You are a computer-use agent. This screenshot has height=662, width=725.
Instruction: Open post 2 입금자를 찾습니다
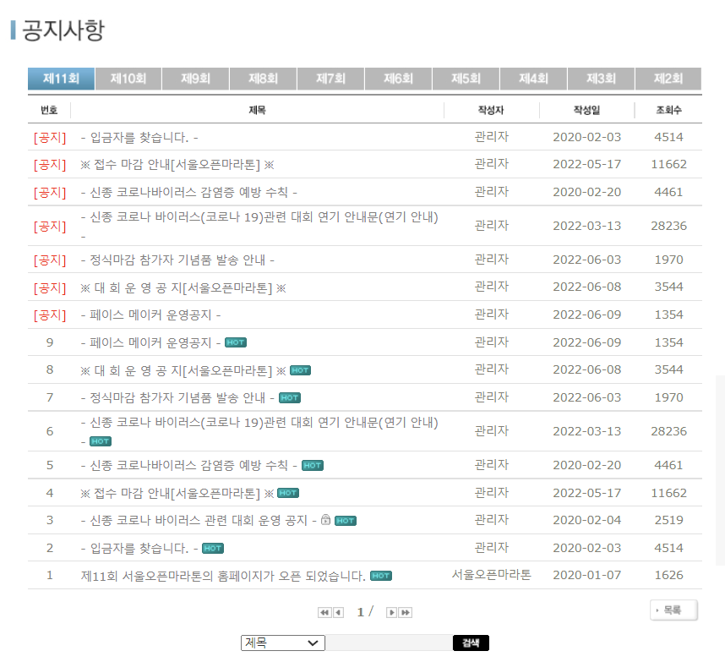pos(139,548)
